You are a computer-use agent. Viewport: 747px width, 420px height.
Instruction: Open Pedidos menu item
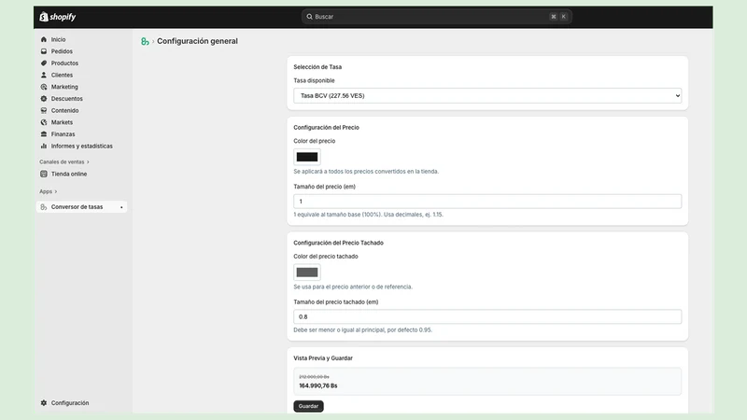pos(62,51)
